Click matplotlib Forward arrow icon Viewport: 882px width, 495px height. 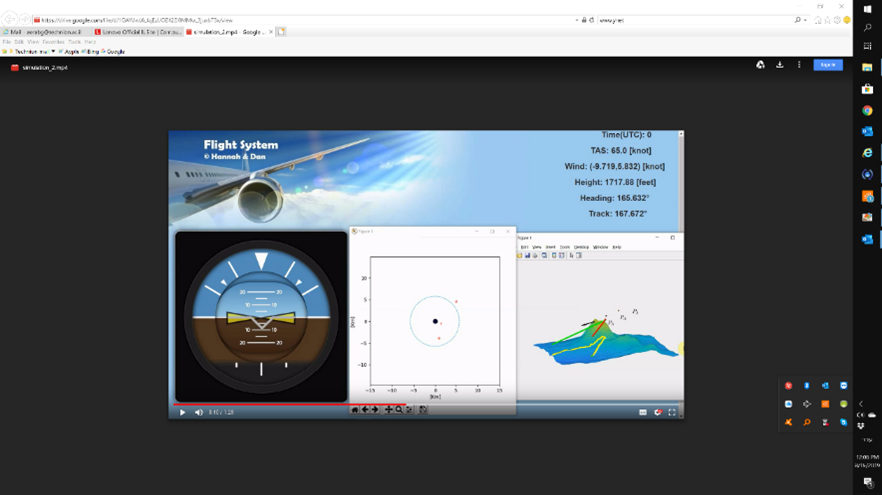[375, 410]
